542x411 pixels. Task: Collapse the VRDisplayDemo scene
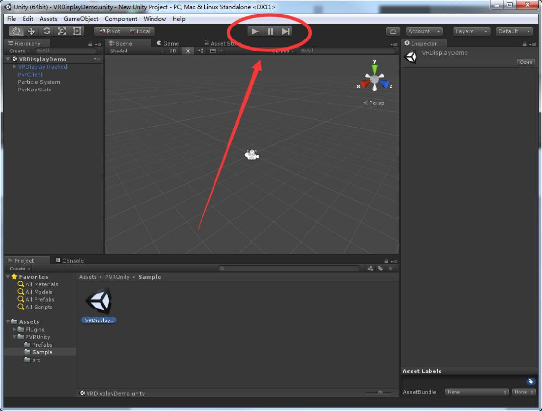point(8,59)
